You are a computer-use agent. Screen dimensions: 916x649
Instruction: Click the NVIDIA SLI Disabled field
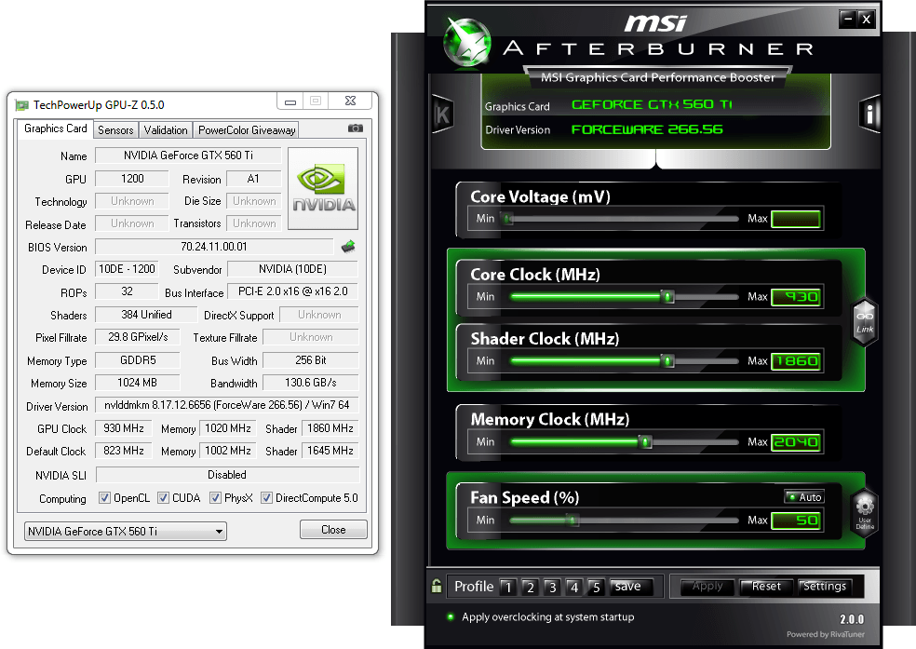226,474
